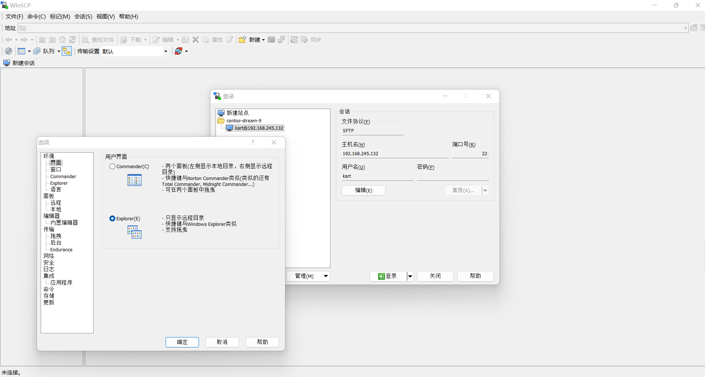Open the 会话(S) menu
Viewport: 705px width, 377px height.
point(83,17)
